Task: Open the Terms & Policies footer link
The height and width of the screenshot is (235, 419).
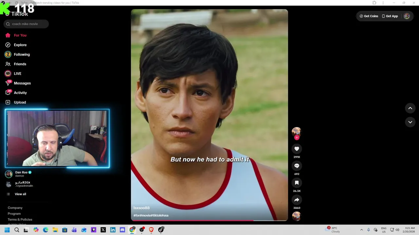Action: point(20,220)
